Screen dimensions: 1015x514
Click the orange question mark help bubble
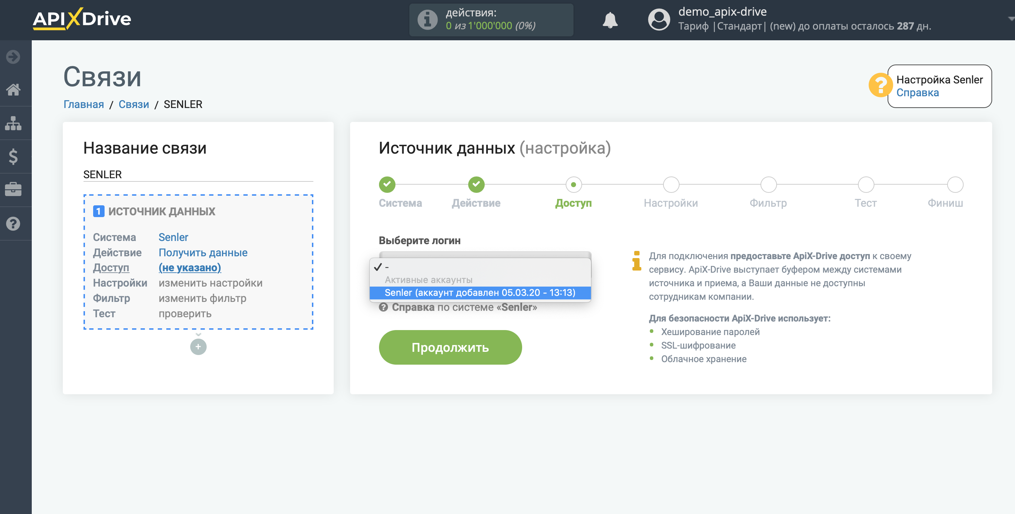[x=880, y=85]
